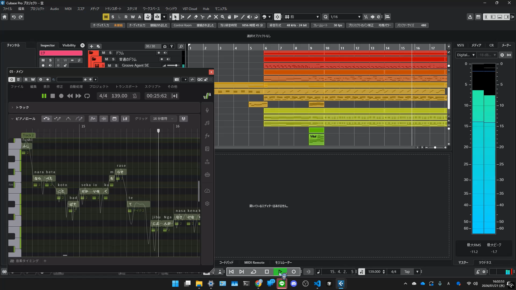Select the Mute X tool
The image size is (516, 290).
(x=216, y=17)
